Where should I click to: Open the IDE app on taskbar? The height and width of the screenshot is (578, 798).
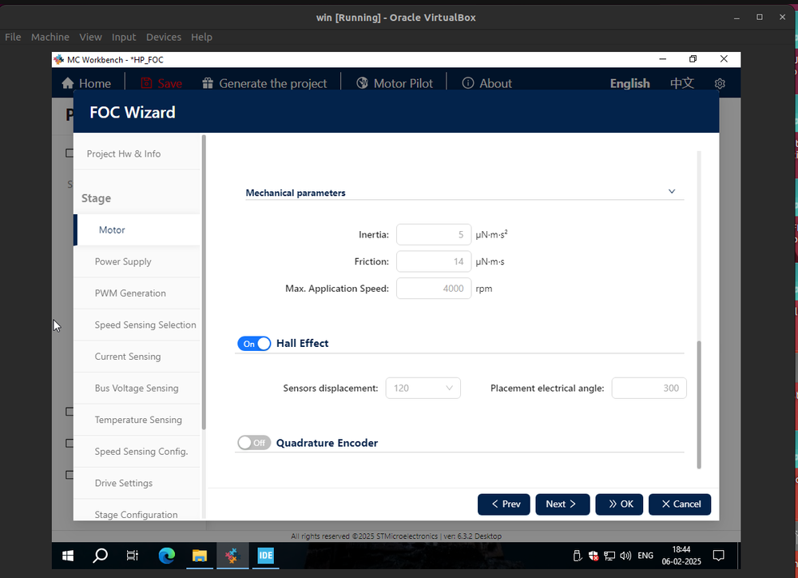[x=266, y=556]
